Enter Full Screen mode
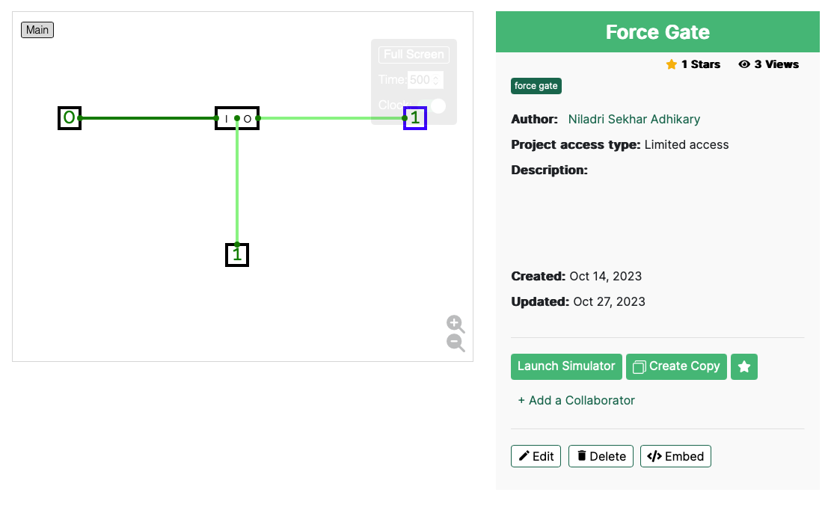 click(414, 55)
